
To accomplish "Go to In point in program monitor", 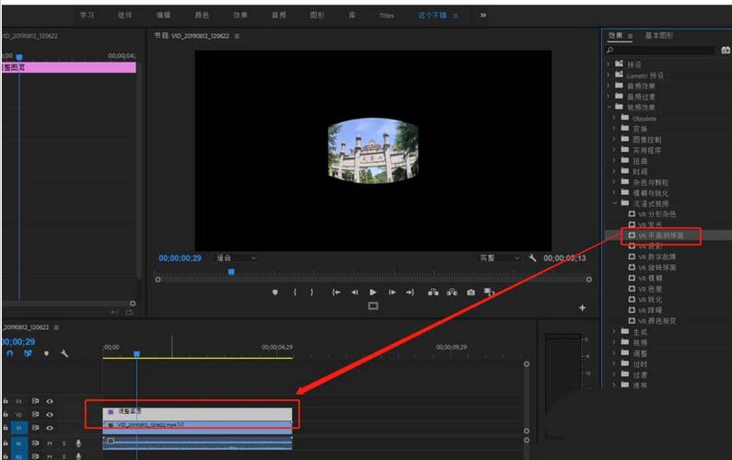I will 336,292.
